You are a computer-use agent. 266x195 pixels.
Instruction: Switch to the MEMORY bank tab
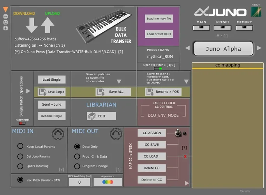[244, 28]
